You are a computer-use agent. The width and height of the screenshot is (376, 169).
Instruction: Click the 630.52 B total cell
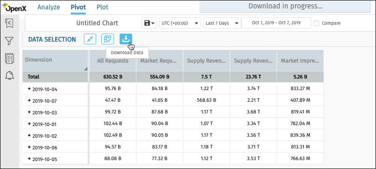pos(113,77)
